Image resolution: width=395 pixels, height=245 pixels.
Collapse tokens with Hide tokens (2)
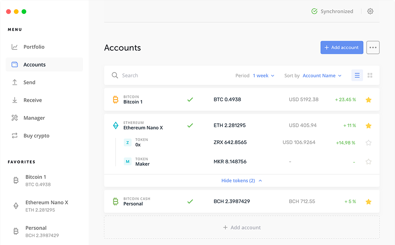tap(241, 180)
